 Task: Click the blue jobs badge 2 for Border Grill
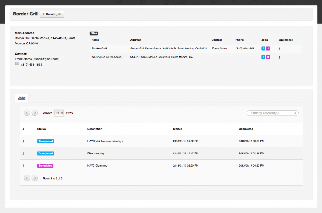pos(263,49)
